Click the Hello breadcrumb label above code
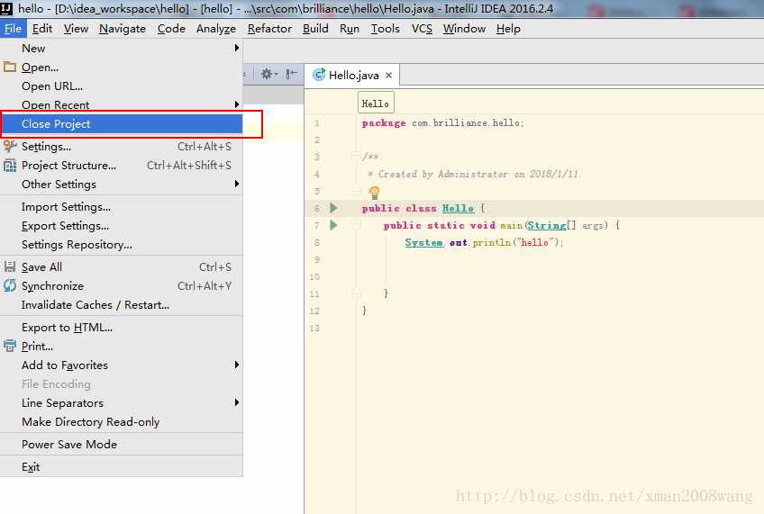 click(x=376, y=104)
